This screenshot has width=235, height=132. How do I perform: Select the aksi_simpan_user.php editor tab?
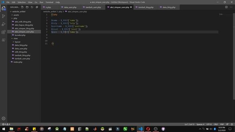pos(119,7)
